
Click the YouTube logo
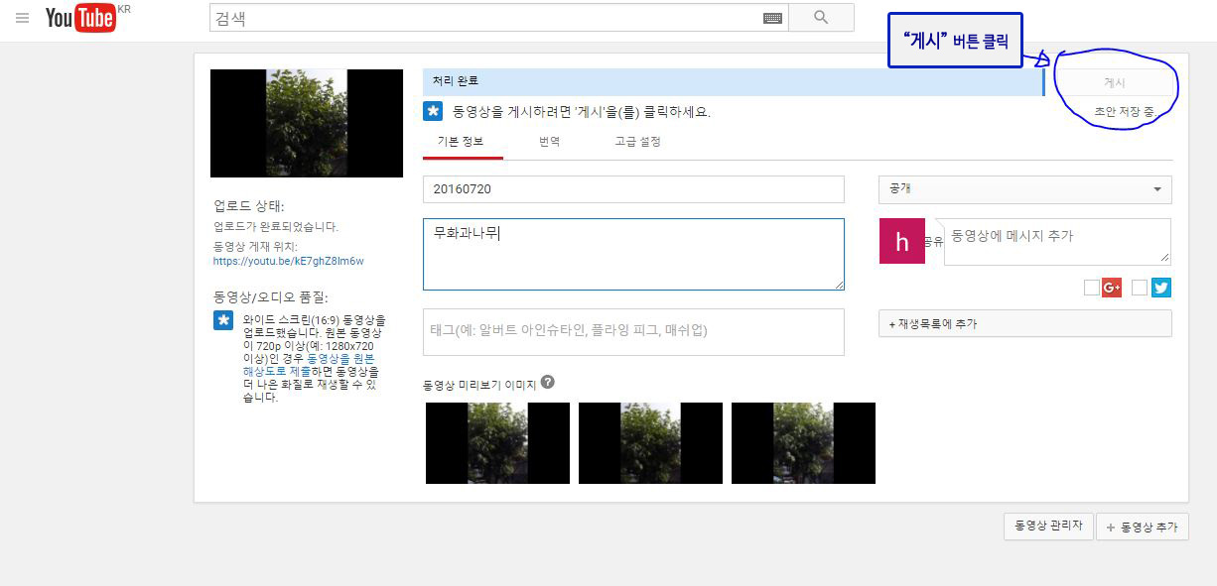tap(80, 18)
